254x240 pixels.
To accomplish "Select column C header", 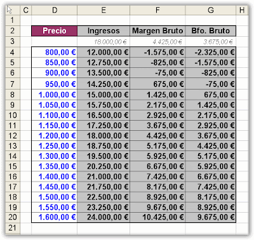I will [26, 10].
